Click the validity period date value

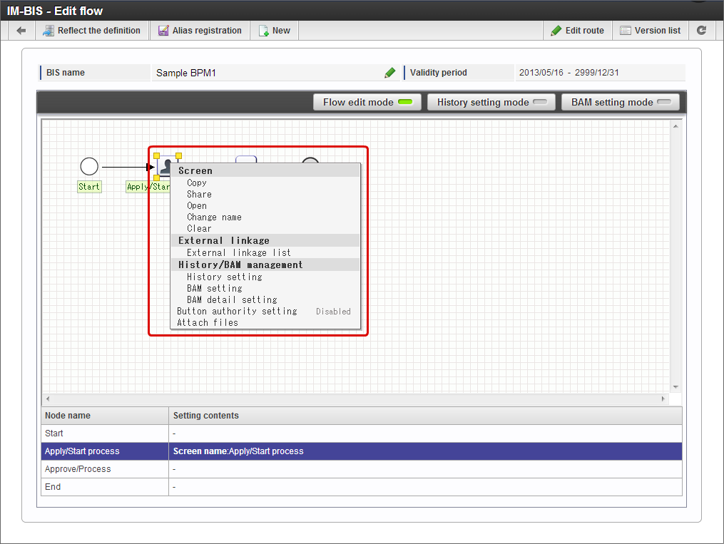tap(569, 73)
